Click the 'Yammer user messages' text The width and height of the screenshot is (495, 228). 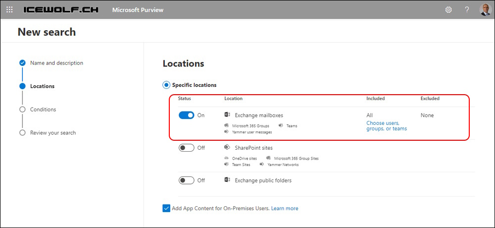[x=252, y=132]
